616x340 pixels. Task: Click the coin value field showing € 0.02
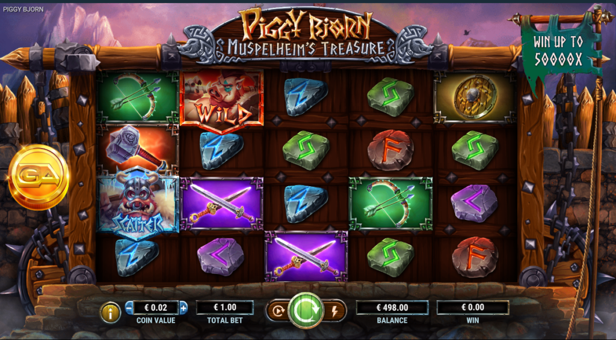click(x=156, y=308)
